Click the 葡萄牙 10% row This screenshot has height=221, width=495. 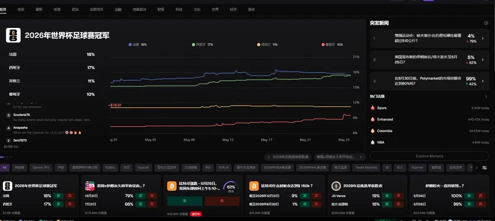tap(52, 94)
